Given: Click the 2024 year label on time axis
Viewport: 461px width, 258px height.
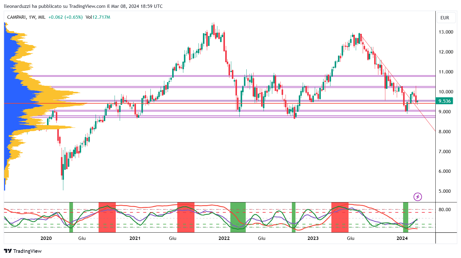Looking at the screenshot, I should pos(402,238).
